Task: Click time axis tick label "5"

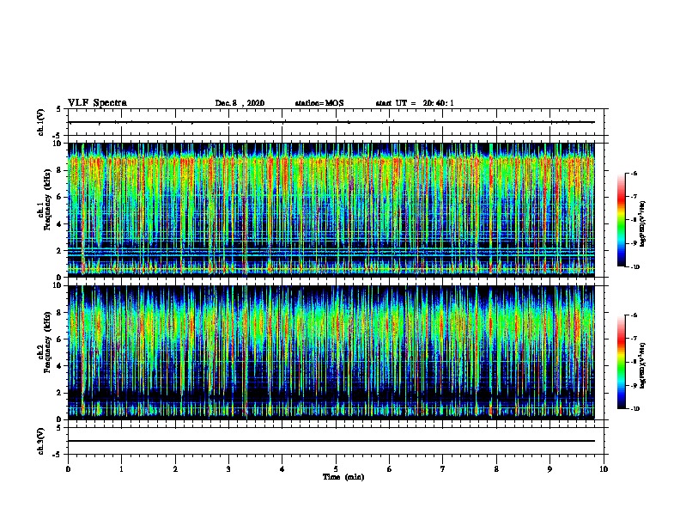Action: click(x=336, y=469)
